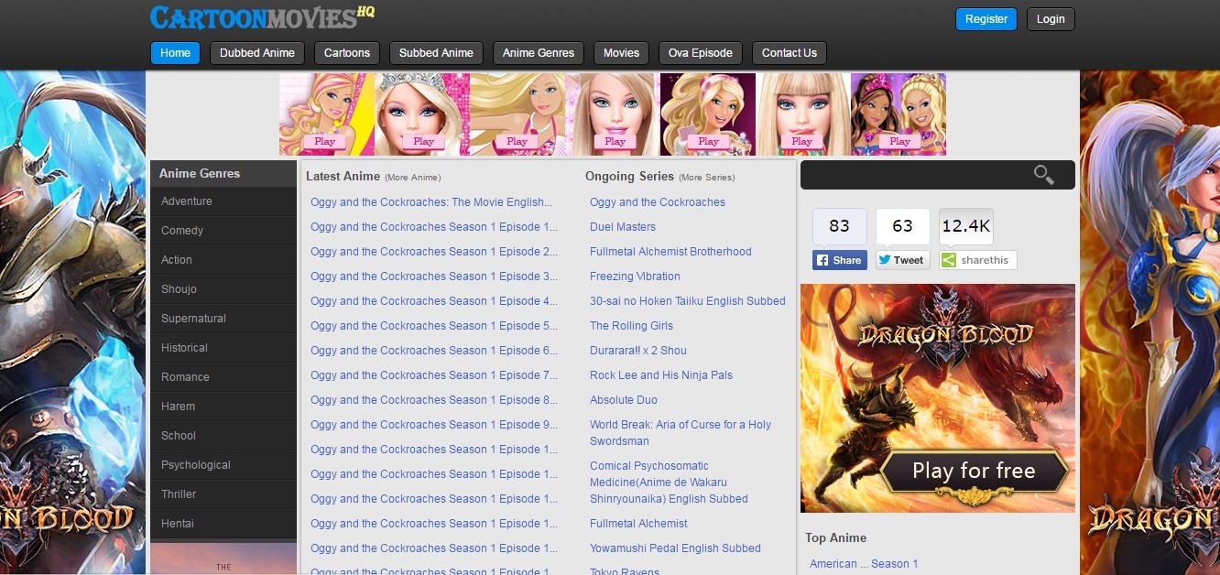Viewport: 1220px width, 575px height.
Task: Click the More Series link
Action: pos(706,178)
